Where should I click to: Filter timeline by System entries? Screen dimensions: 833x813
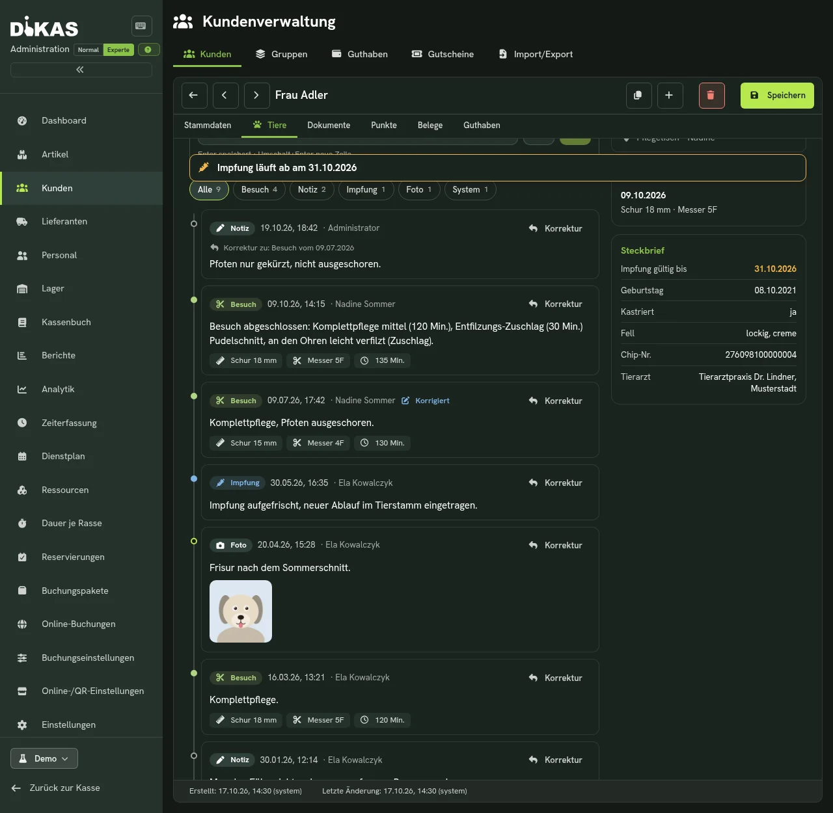coord(470,190)
